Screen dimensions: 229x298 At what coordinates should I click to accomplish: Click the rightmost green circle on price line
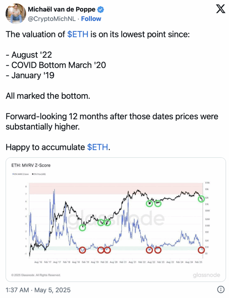pyautogui.click(x=201, y=199)
